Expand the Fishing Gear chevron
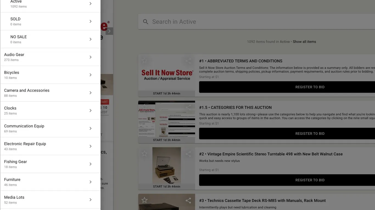This screenshot has height=210, width=375. [91, 164]
